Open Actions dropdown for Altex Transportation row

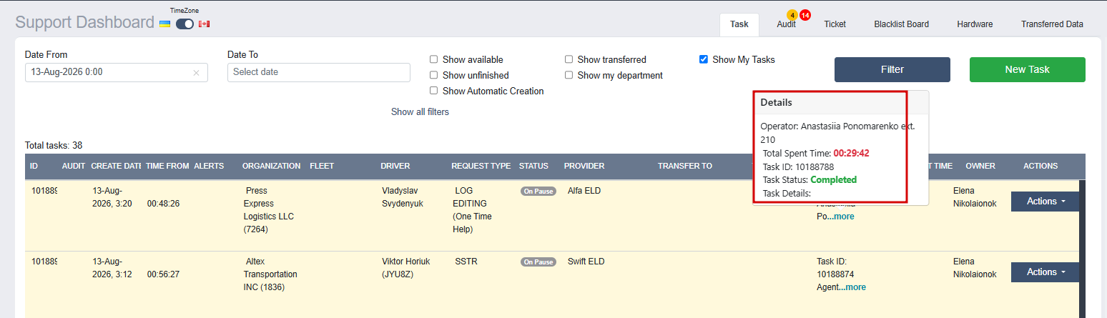1045,272
